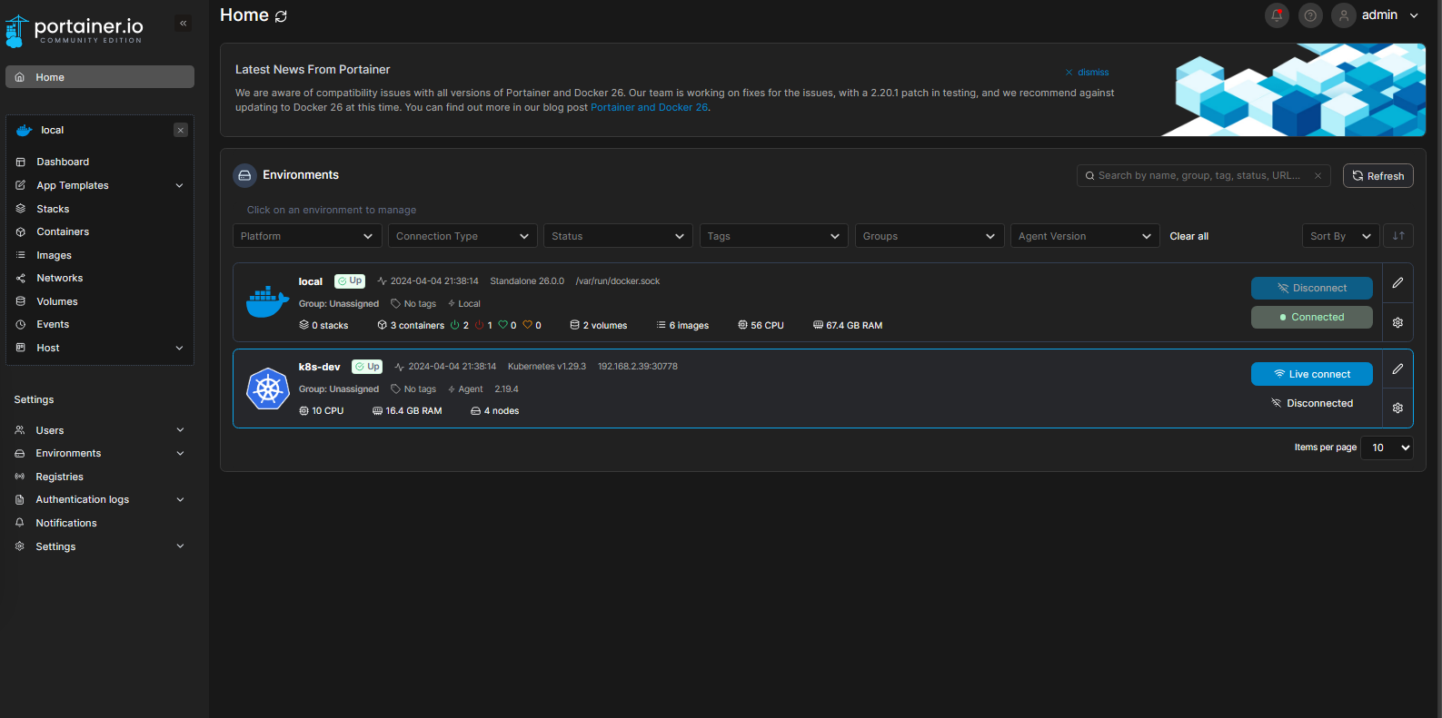Open the Platform filter dropdown
1442x718 pixels.
point(307,236)
